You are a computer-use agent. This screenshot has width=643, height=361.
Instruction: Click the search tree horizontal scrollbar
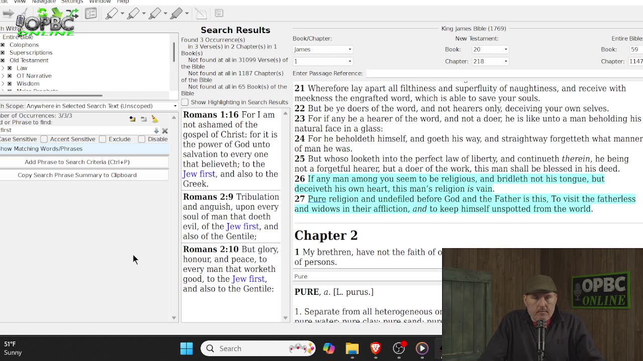click(x=51, y=95)
